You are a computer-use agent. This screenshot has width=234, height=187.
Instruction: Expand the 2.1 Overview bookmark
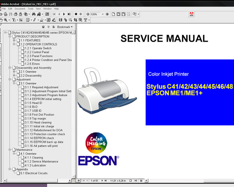(14, 72)
